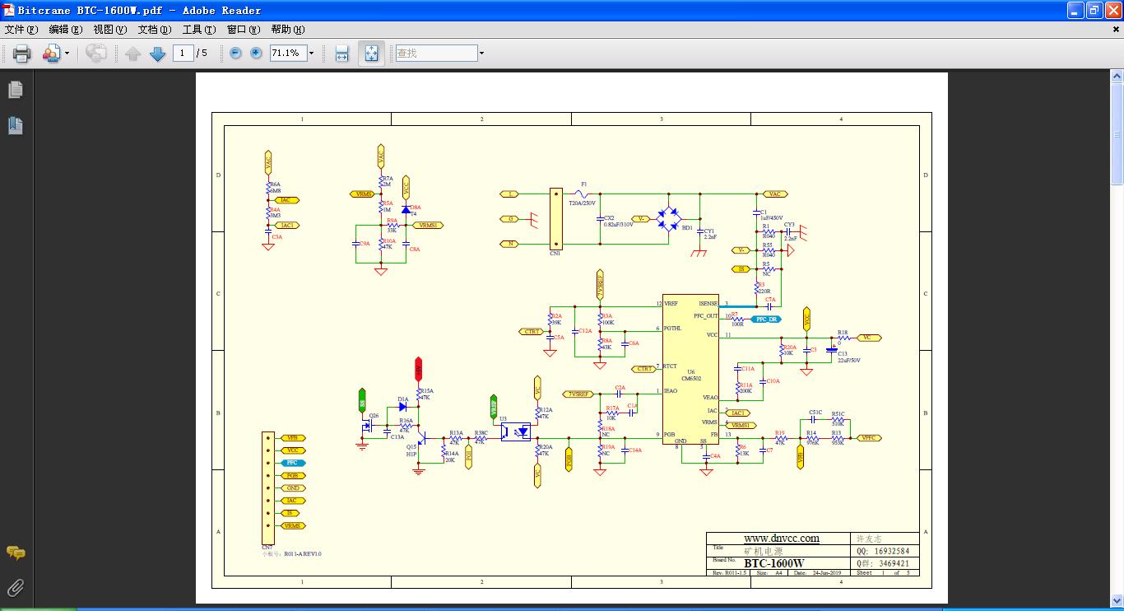This screenshot has height=611, width=1124.
Task: Toggle fit one full page view
Action: (371, 54)
